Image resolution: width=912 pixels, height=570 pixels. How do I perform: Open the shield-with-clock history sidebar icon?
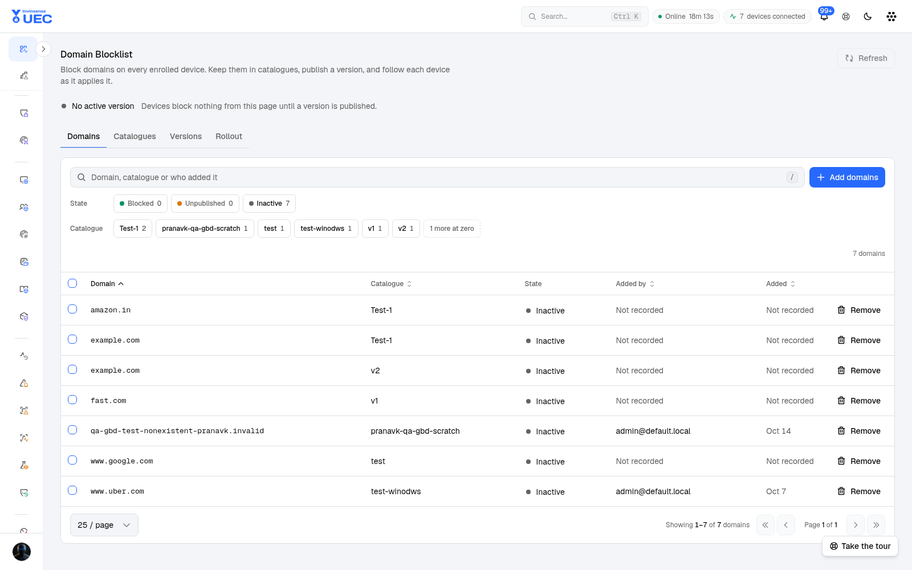pyautogui.click(x=24, y=492)
